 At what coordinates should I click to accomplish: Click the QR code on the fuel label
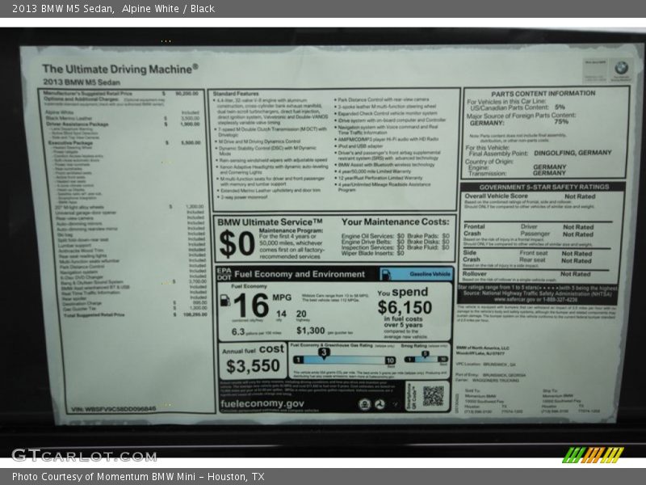pyautogui.click(x=433, y=396)
